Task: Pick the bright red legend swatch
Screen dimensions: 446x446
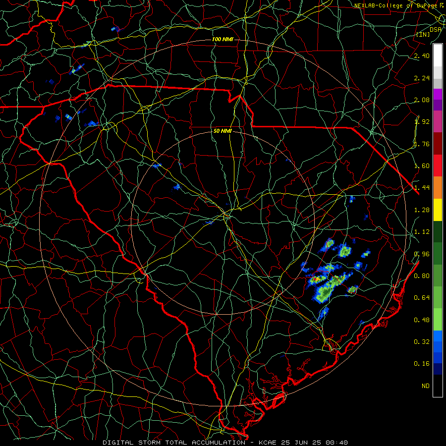Action: pyautogui.click(x=438, y=166)
